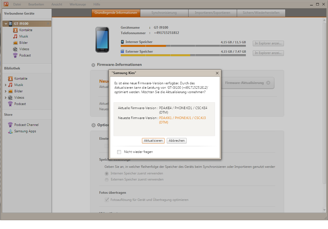Click the Interner Speicher usage bar
This screenshot has width=328, height=229.
183,46
